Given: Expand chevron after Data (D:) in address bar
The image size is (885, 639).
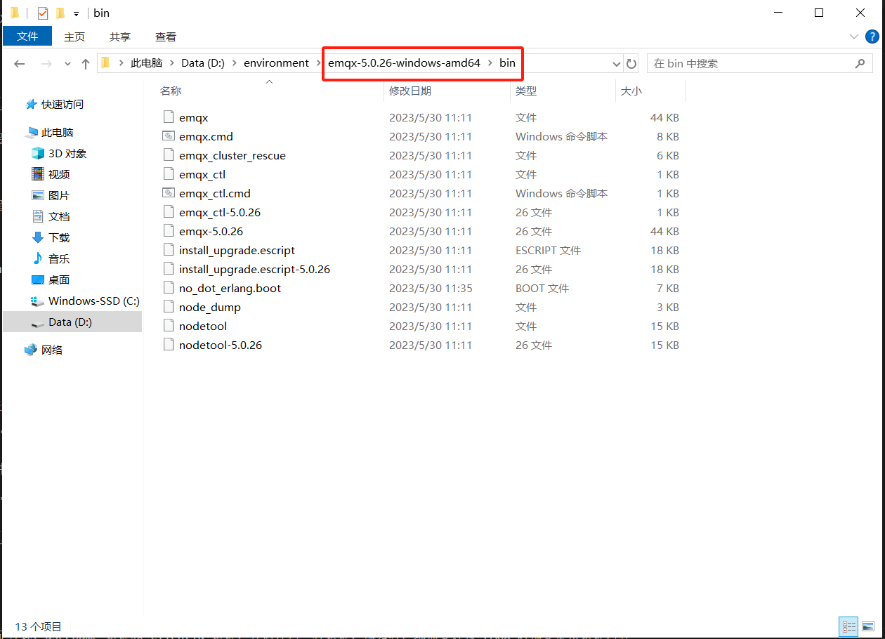Looking at the screenshot, I should [234, 63].
